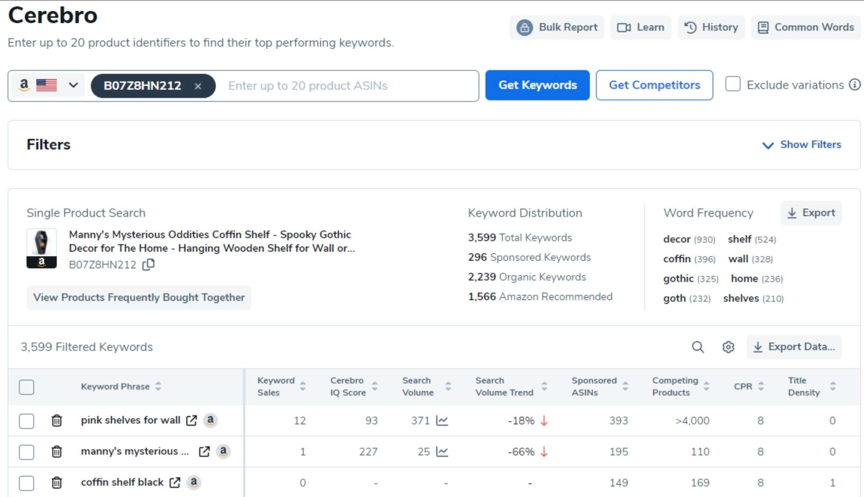Enable the Exclude variations checkbox

[733, 85]
